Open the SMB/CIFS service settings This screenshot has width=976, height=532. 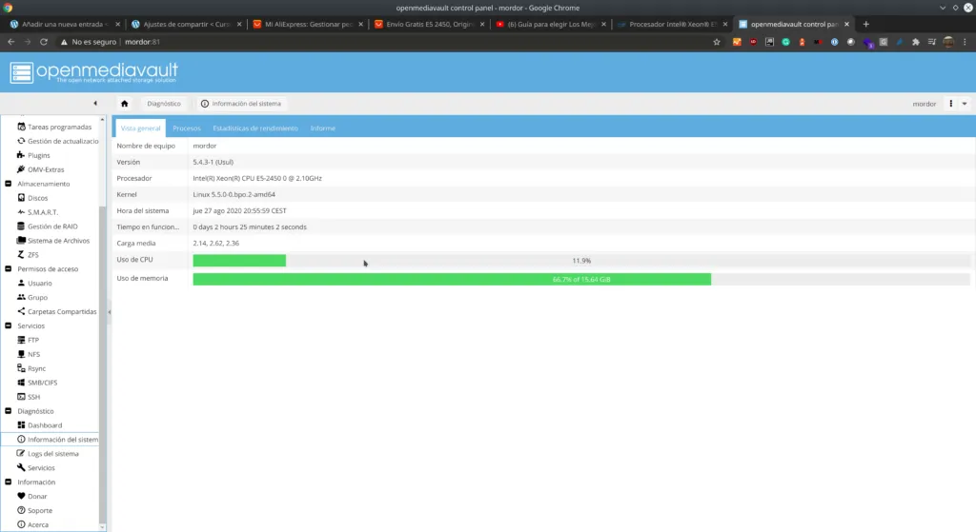pyautogui.click(x=42, y=383)
